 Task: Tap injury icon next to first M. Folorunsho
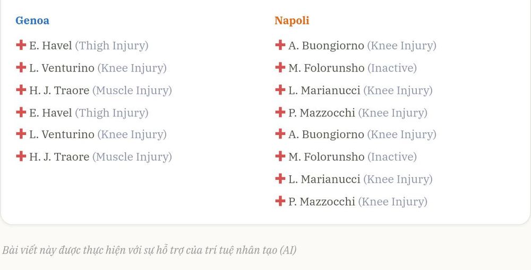coord(280,67)
